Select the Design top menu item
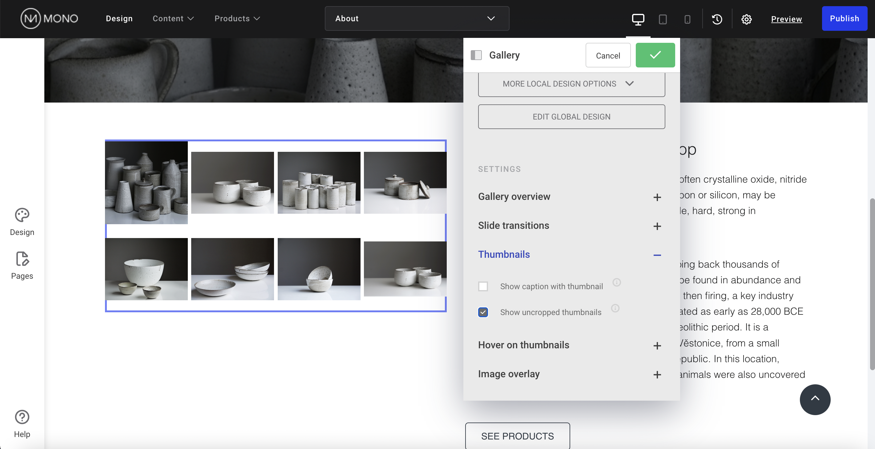The image size is (875, 449). 119,18
